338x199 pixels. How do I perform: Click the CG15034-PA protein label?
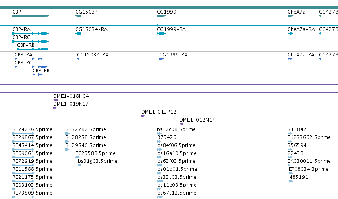click(x=93, y=55)
